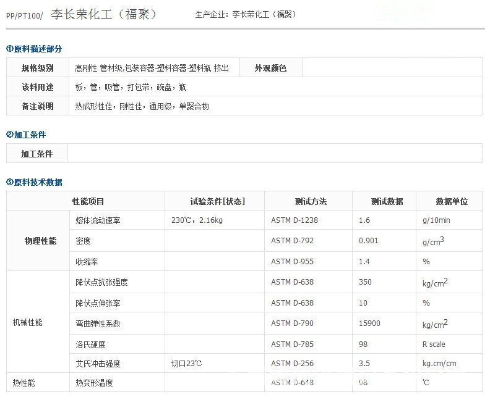Click the PP/PT100/ product code text
490x405 pixels.
point(24,15)
